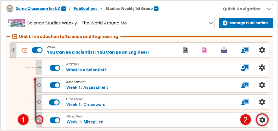
Task: Open the Science Studies Weekly publication selector
Action: [x=110, y=23]
